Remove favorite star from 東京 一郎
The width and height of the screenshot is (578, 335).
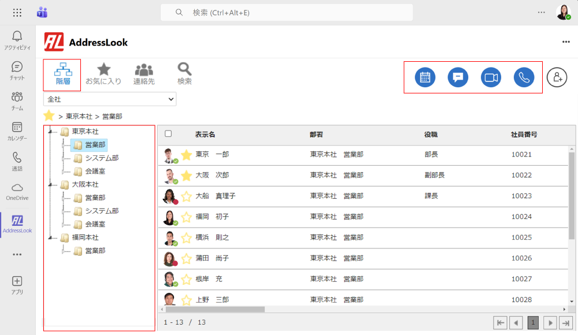pyautogui.click(x=186, y=155)
